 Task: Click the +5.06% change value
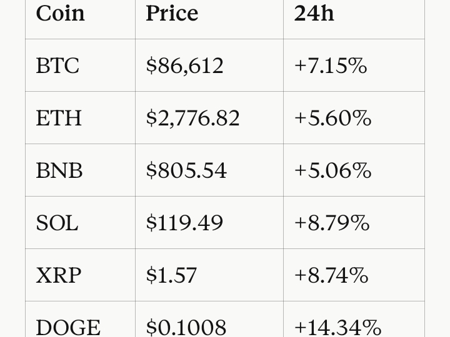pyautogui.click(x=333, y=170)
